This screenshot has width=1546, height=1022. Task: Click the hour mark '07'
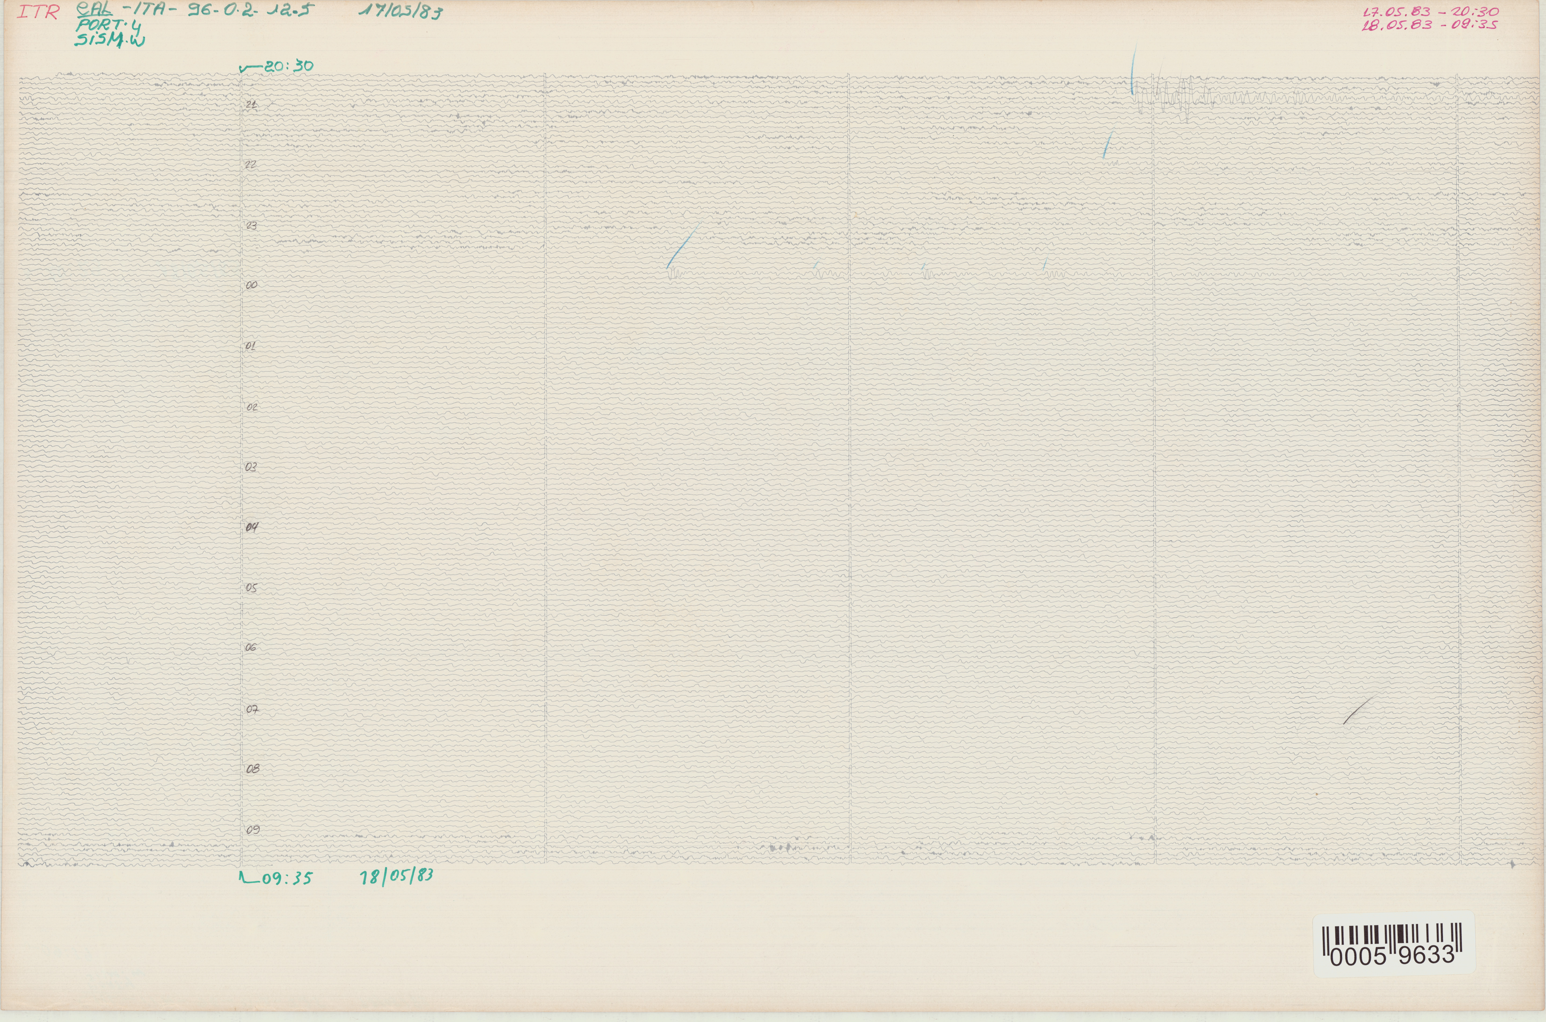pos(251,709)
